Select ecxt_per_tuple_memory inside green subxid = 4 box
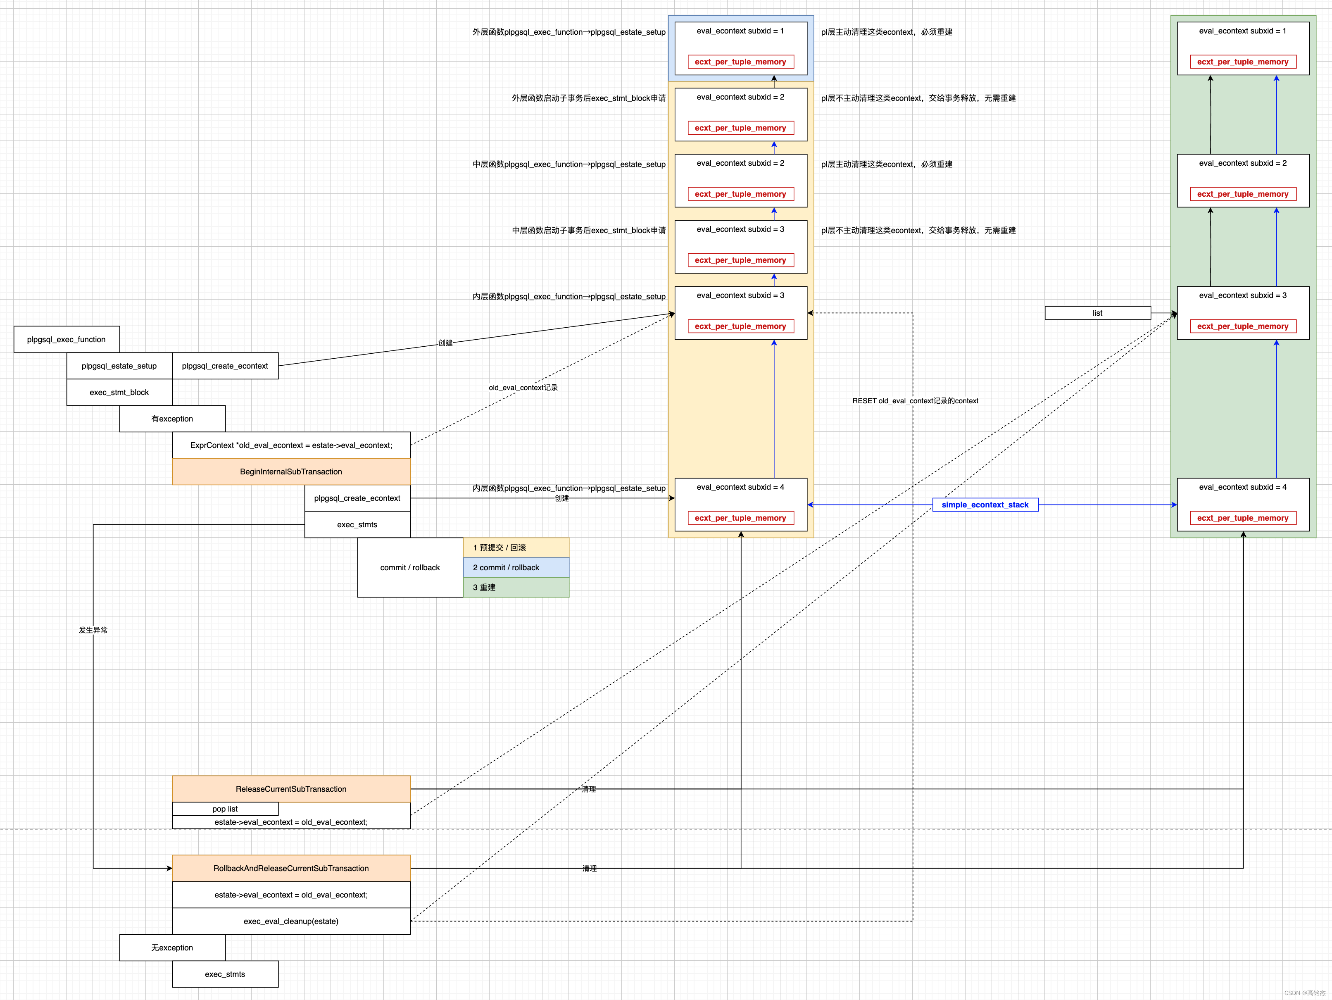This screenshot has height=1000, width=1332. (1243, 518)
